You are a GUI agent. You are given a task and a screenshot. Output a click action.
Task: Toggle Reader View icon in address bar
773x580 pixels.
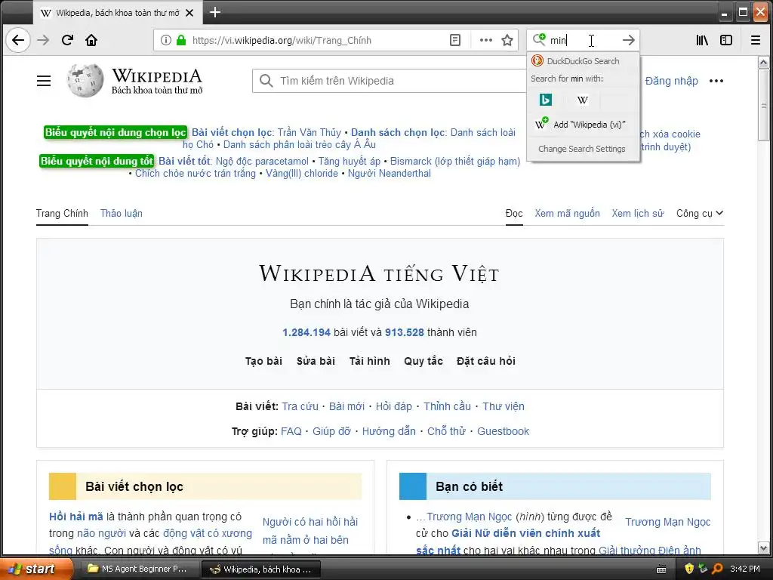tap(455, 40)
